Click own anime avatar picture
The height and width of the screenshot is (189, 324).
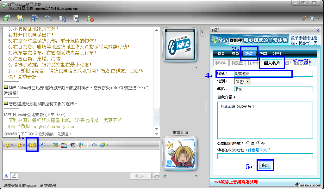[x=180, y=153]
